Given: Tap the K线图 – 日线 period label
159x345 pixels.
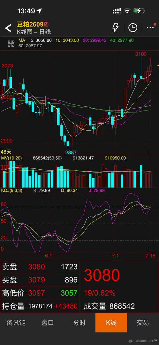Looking at the screenshot, I should coord(34,32).
